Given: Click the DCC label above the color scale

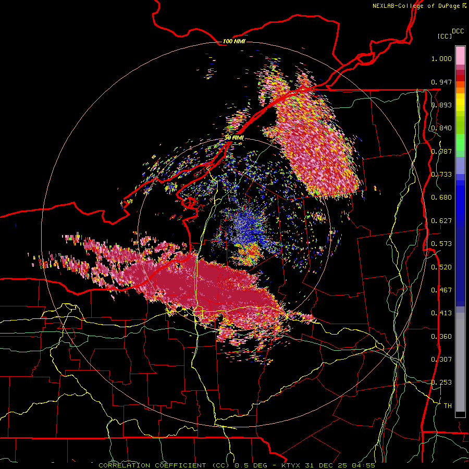Looking at the screenshot, I should point(458,31).
